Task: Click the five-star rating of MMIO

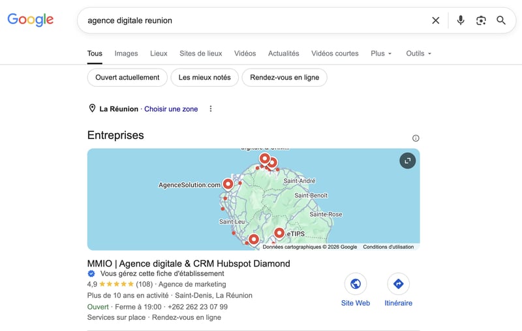Action: click(117, 284)
